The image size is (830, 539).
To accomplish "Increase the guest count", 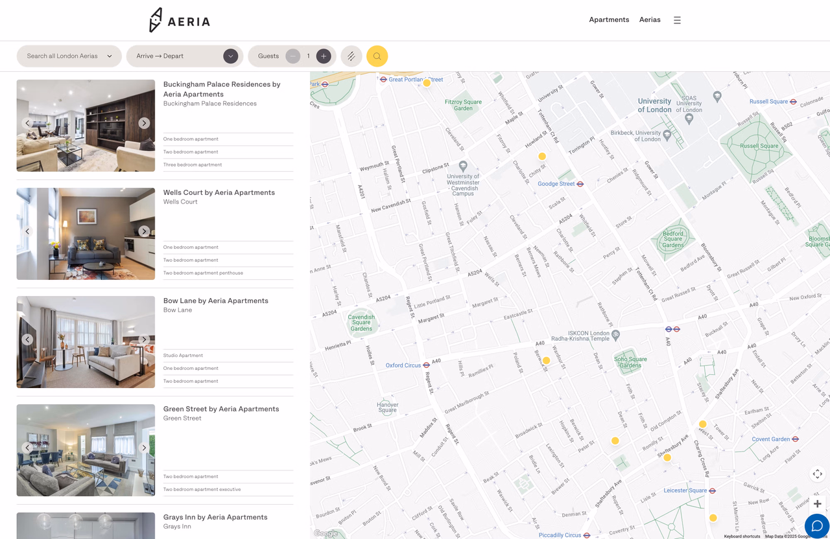I will click(x=324, y=56).
